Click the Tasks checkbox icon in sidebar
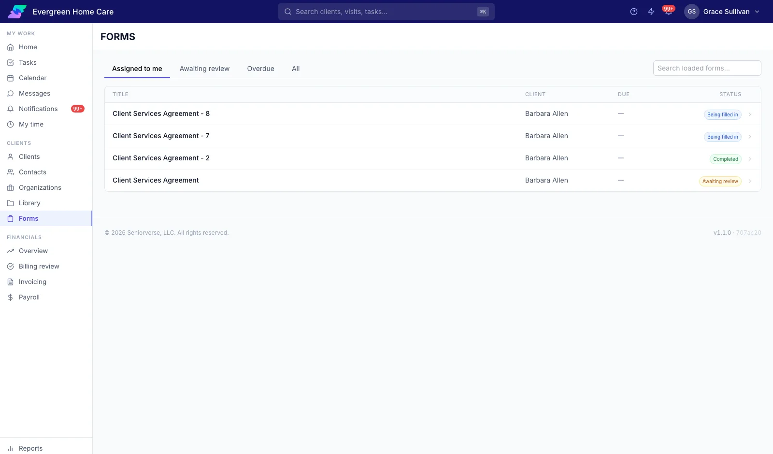This screenshot has width=773, height=454. [10, 63]
